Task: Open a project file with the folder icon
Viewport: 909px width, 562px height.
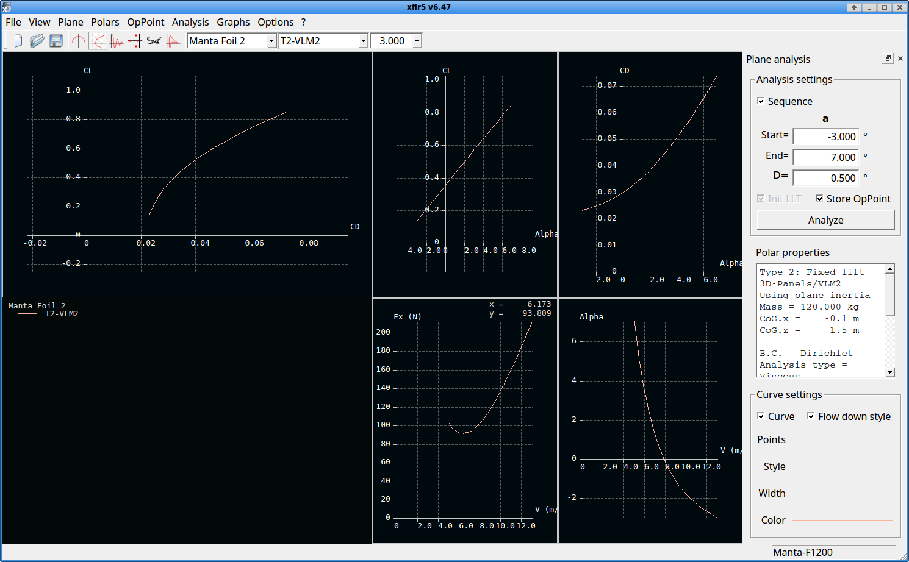Action: click(37, 41)
